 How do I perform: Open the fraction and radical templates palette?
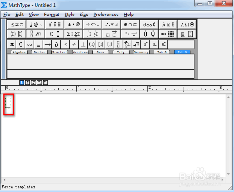coord(36,34)
